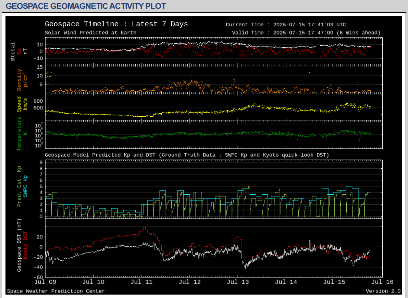Click the Jul 12 date marker
Image resolution: width=408 pixels, height=298 pixels.
click(x=190, y=282)
